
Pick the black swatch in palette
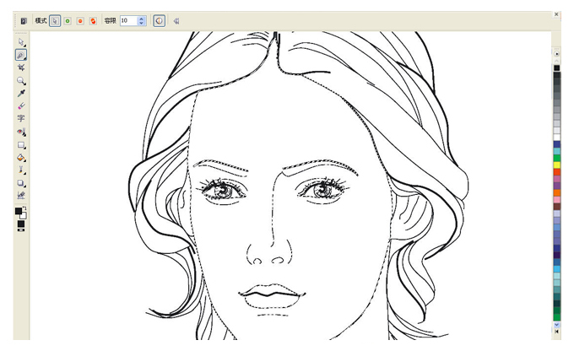(557, 68)
